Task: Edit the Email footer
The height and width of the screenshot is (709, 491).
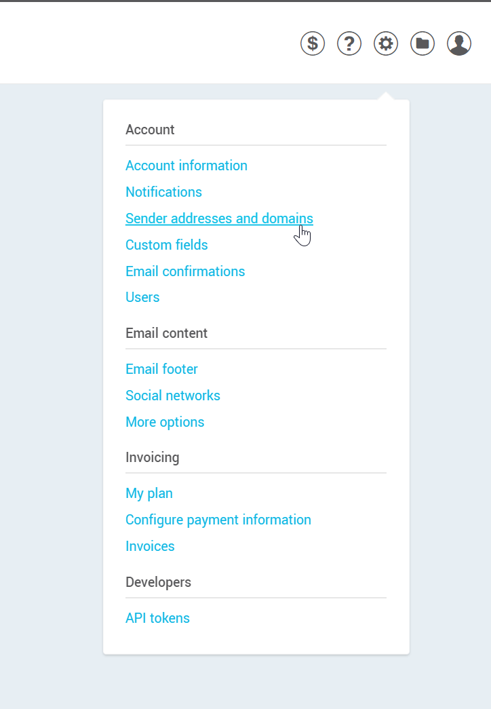Action: pos(161,369)
